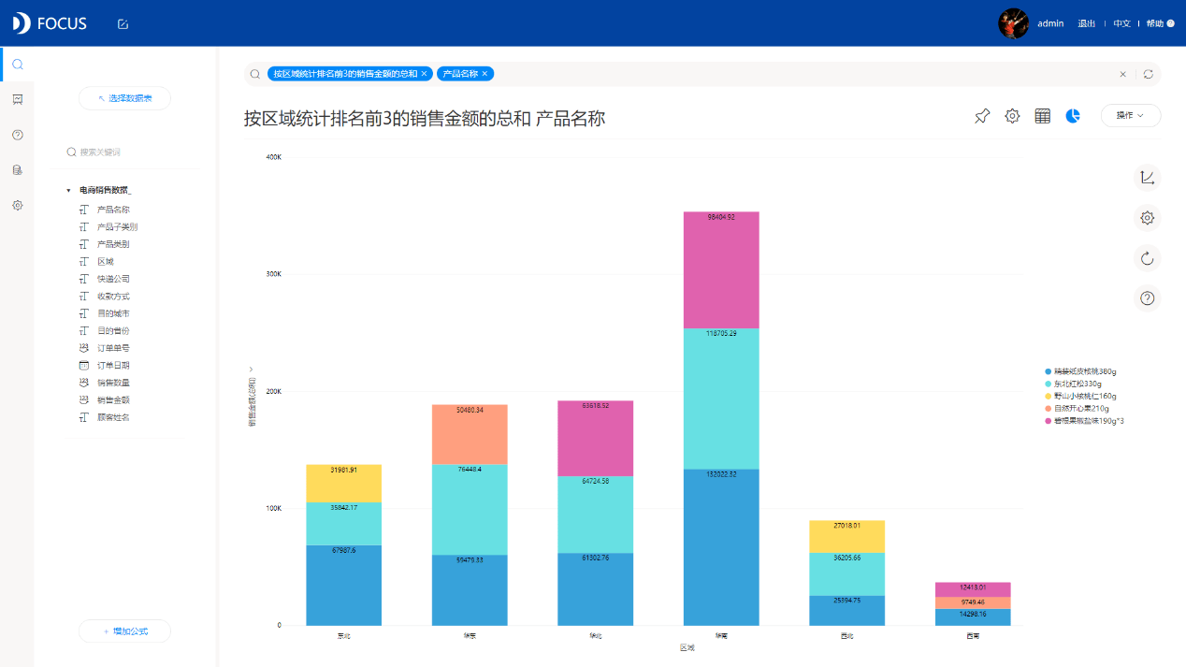
Task: Open axis configuration icon on right panel
Action: coord(1148,178)
